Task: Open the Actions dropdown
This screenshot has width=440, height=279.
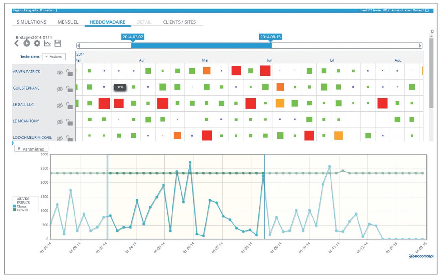Action: [54, 57]
